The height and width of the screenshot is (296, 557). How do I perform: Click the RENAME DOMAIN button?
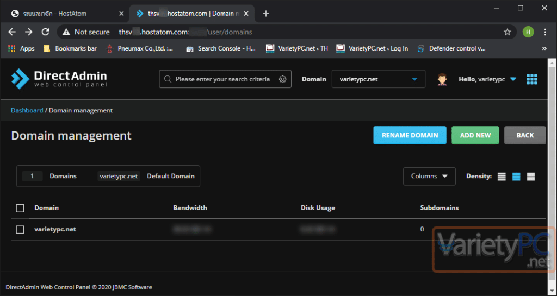tap(410, 135)
